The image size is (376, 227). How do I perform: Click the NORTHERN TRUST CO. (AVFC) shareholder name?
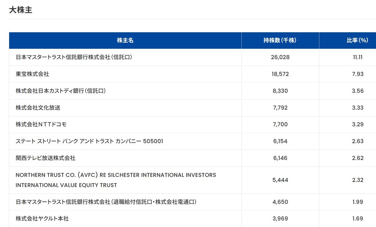click(116, 180)
